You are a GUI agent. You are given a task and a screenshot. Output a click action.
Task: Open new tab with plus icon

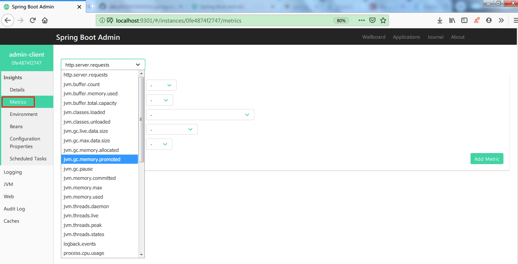(x=92, y=7)
